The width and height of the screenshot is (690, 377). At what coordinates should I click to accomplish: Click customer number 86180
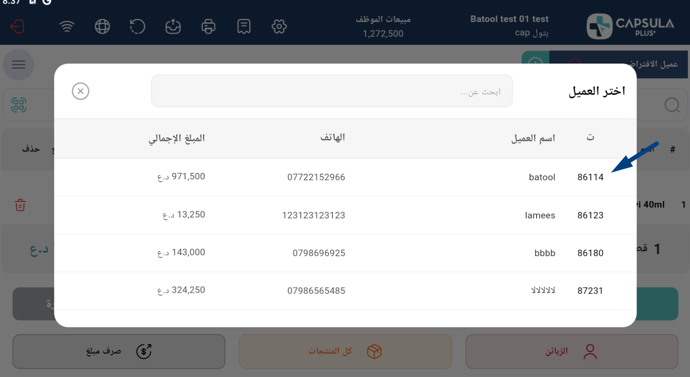click(x=590, y=253)
